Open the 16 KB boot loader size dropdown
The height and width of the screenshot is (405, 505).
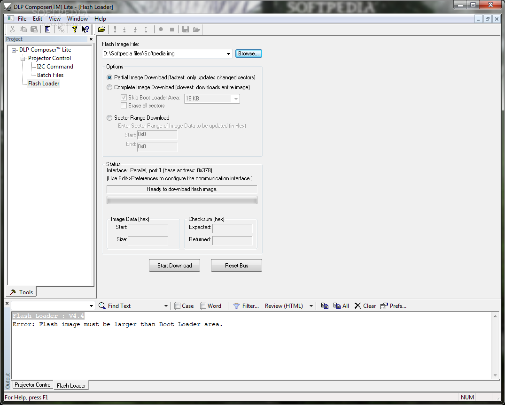point(236,99)
